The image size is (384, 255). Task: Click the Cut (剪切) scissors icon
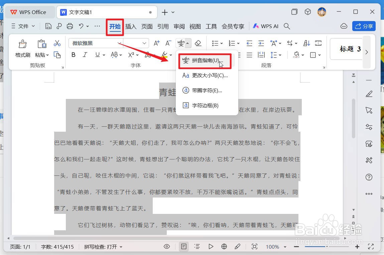coord(57,42)
